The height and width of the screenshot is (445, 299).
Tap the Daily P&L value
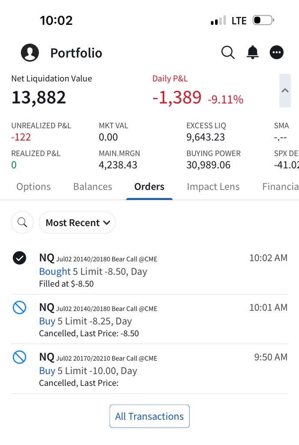(177, 98)
